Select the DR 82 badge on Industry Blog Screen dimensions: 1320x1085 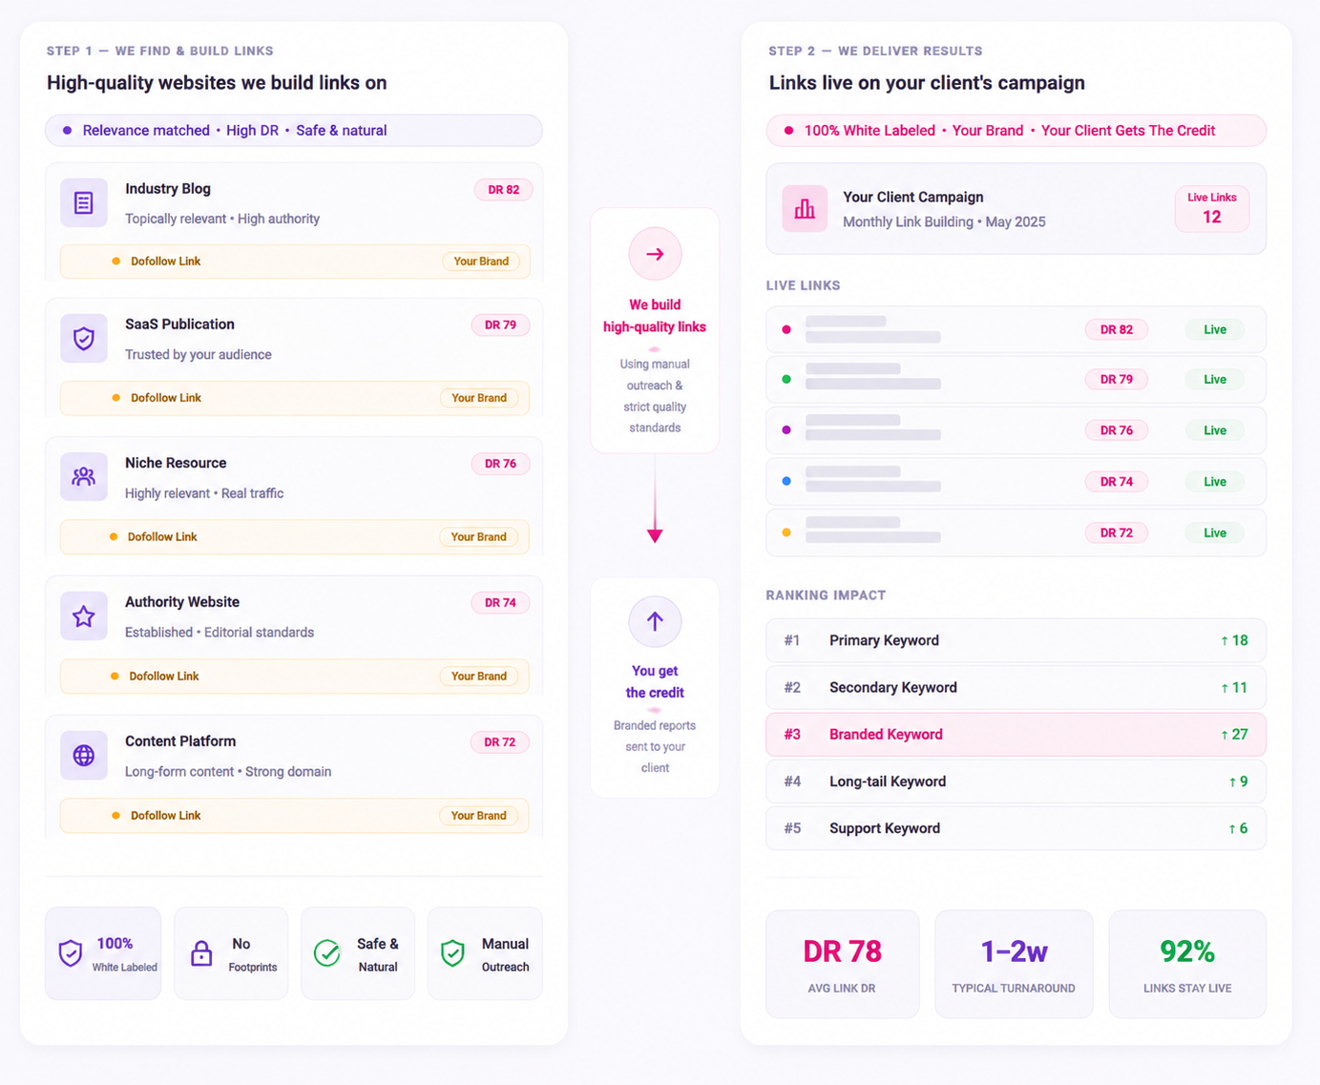(x=503, y=190)
